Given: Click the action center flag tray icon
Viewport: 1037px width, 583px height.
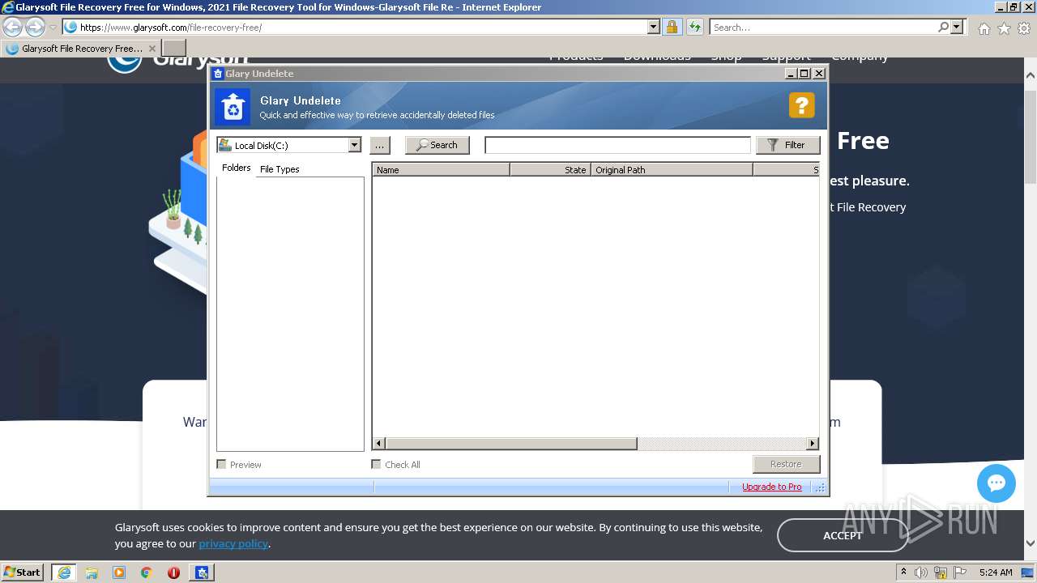Looking at the screenshot, I should pos(960,572).
